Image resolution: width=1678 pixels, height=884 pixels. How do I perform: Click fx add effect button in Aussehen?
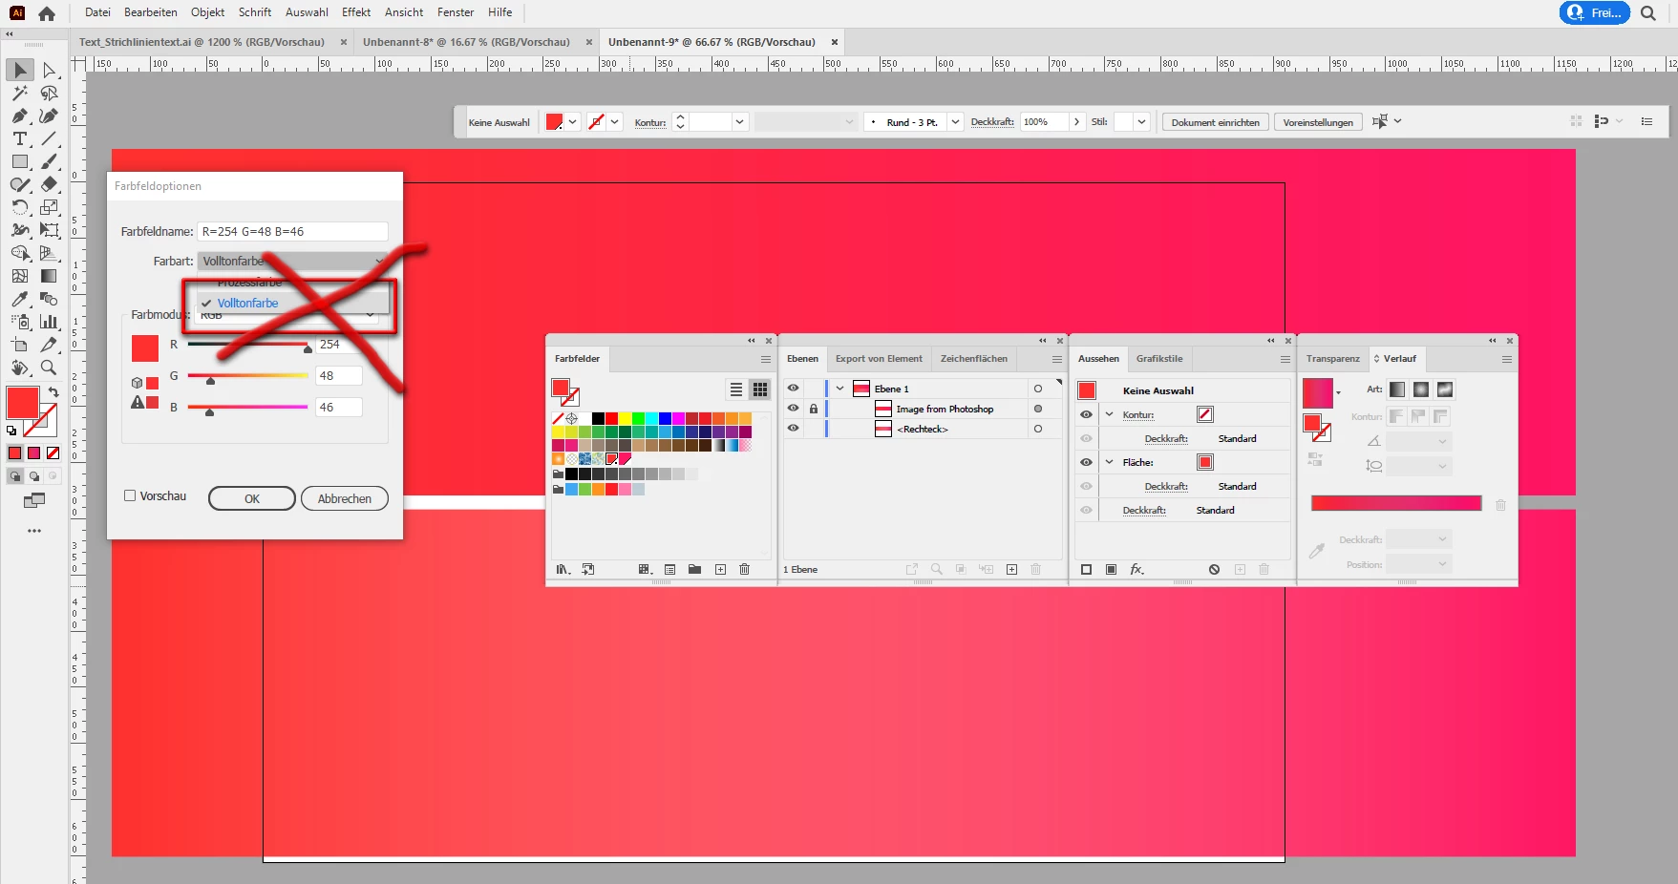(1136, 570)
